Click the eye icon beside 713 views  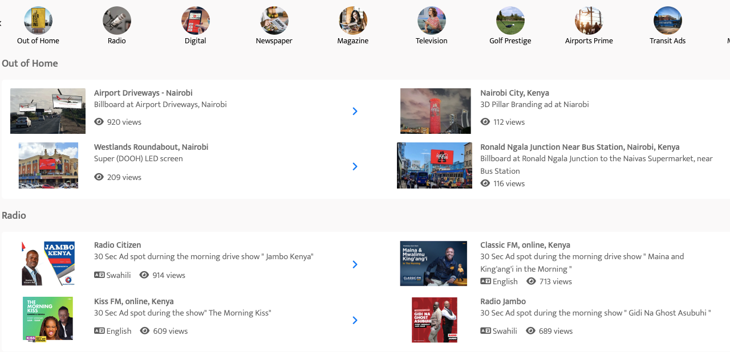531,281
